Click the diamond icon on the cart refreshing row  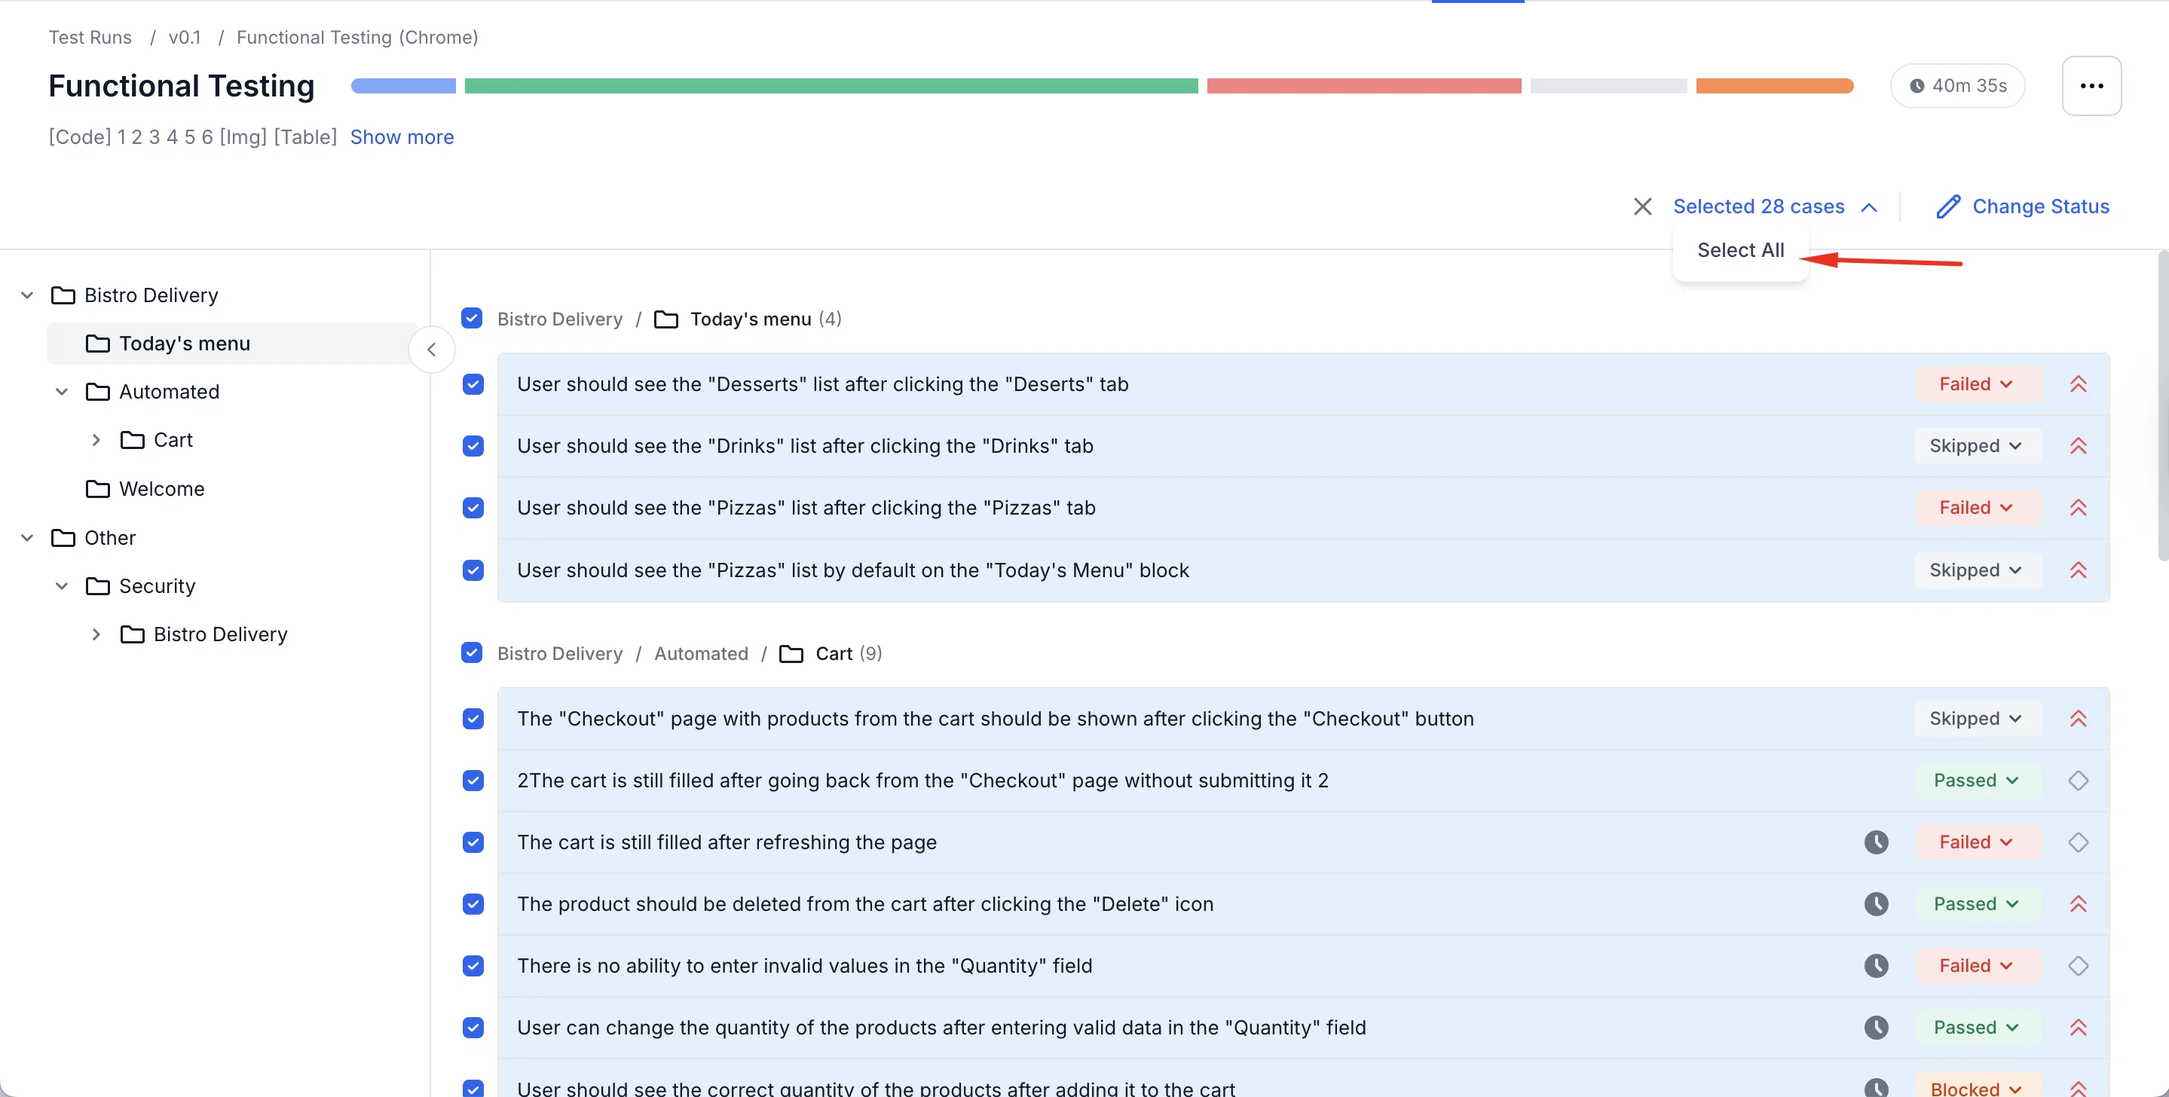pos(2078,842)
